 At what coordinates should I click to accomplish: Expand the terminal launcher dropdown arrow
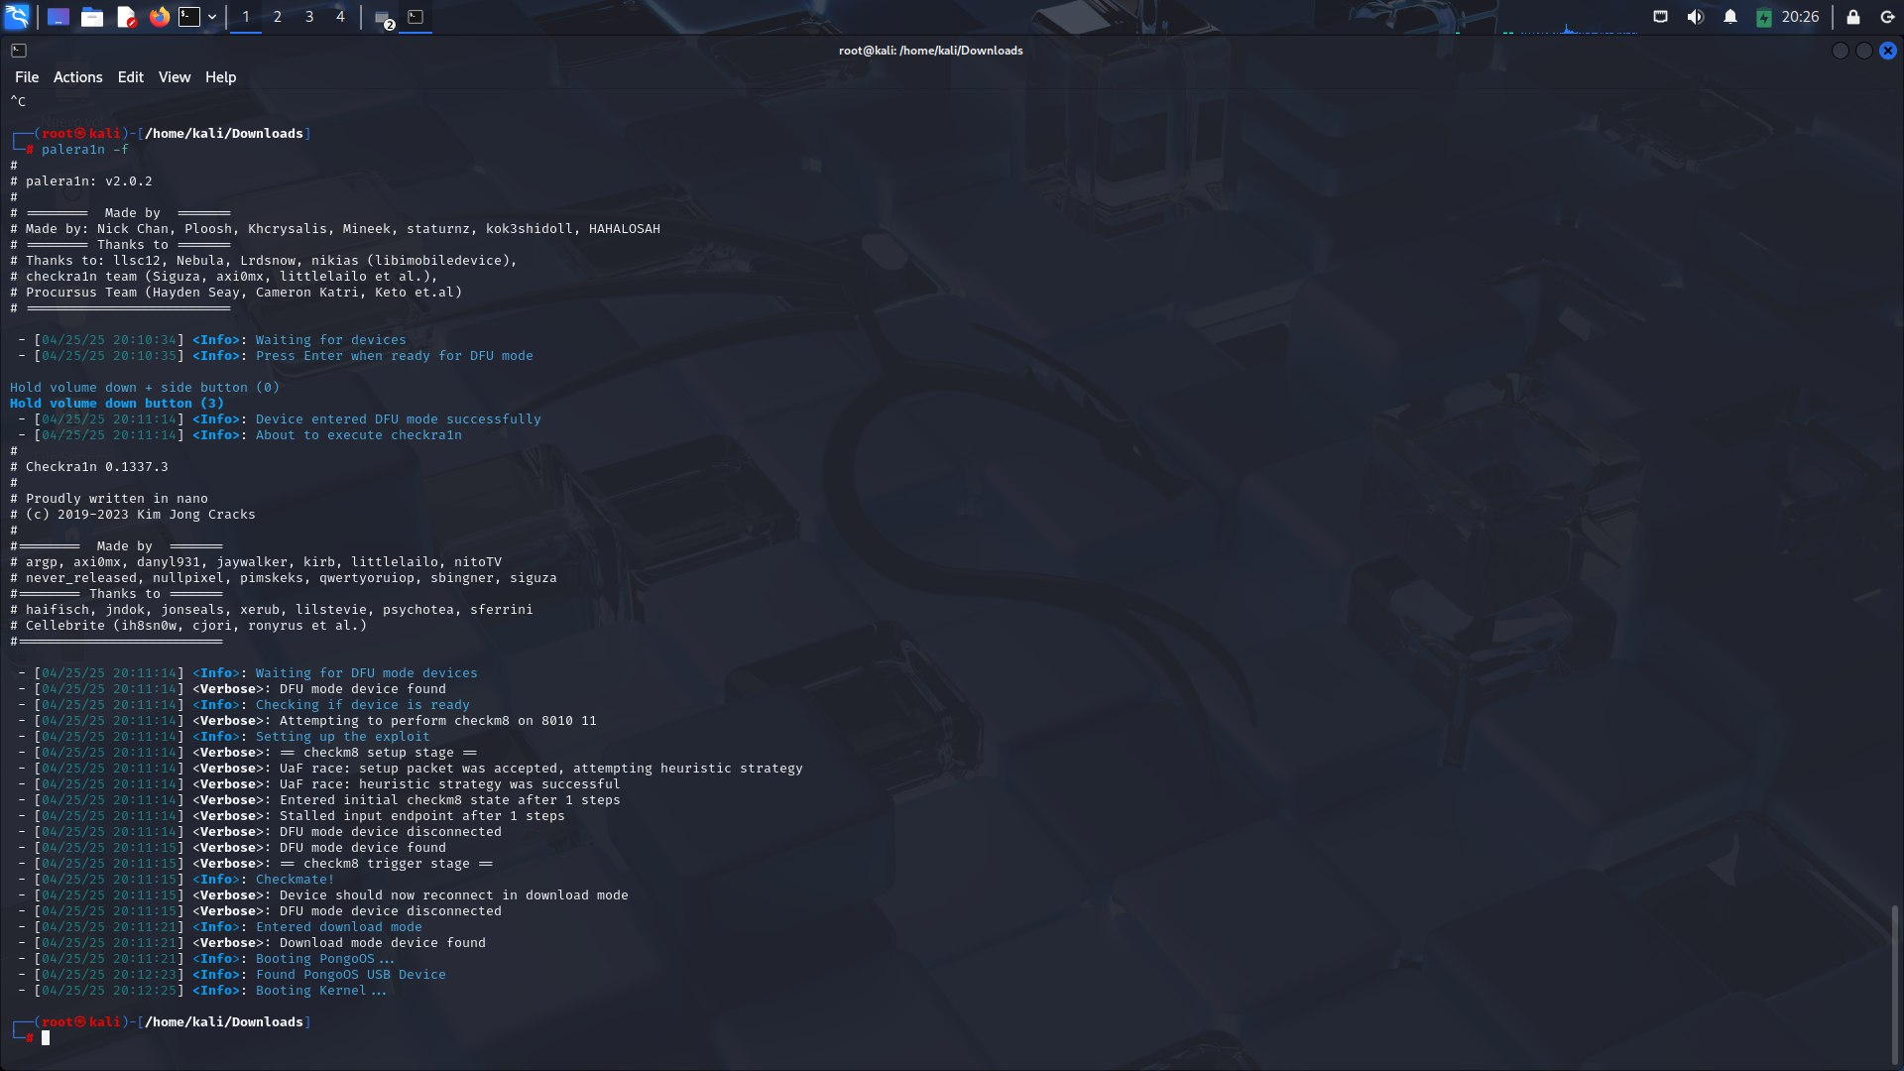[x=212, y=17]
